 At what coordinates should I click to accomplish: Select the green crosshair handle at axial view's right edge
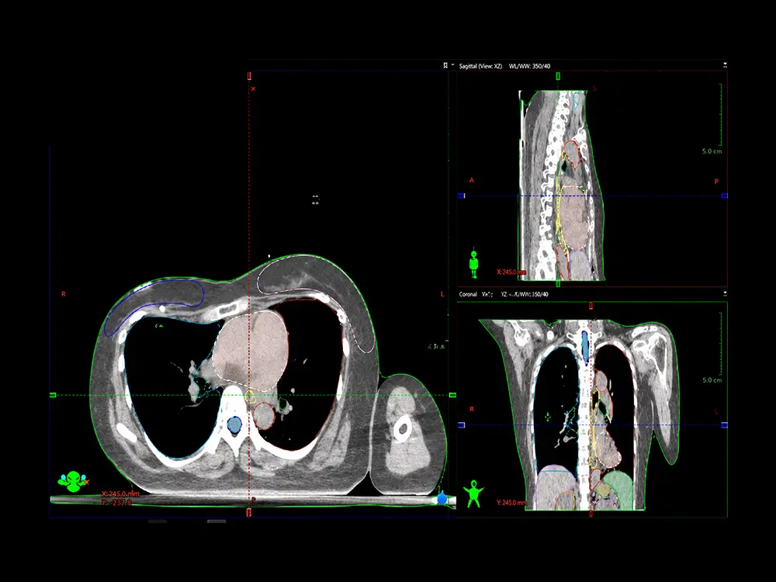[452, 395]
